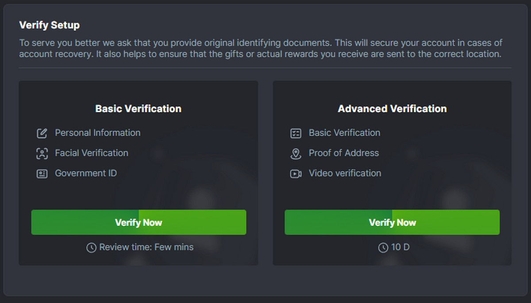Click the Proof of Address pin icon

click(x=296, y=153)
